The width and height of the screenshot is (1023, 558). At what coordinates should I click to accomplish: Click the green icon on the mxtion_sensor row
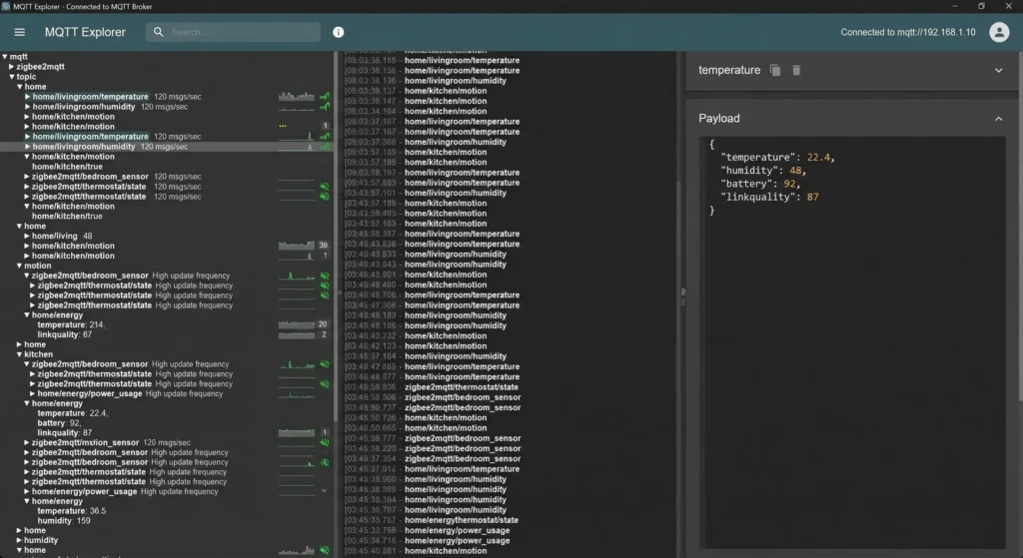tap(325, 442)
